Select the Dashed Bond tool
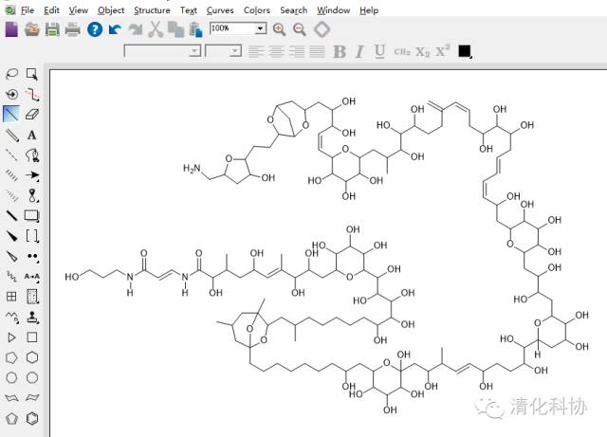This screenshot has height=437, width=607. tap(11, 155)
